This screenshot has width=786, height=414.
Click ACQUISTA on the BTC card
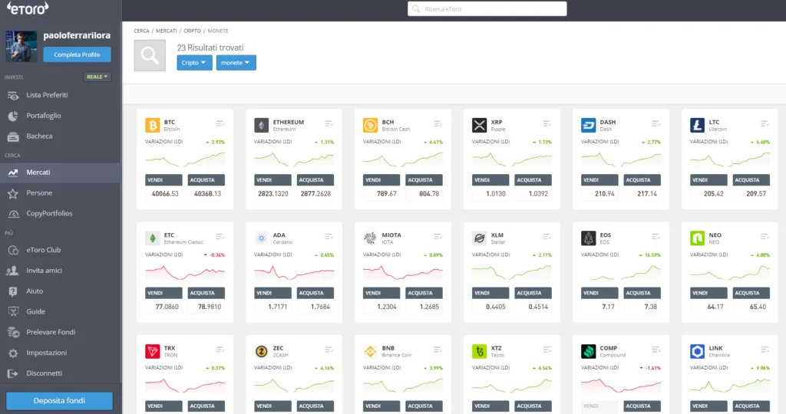(x=206, y=179)
